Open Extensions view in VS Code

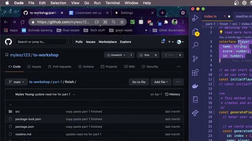coord(195,72)
